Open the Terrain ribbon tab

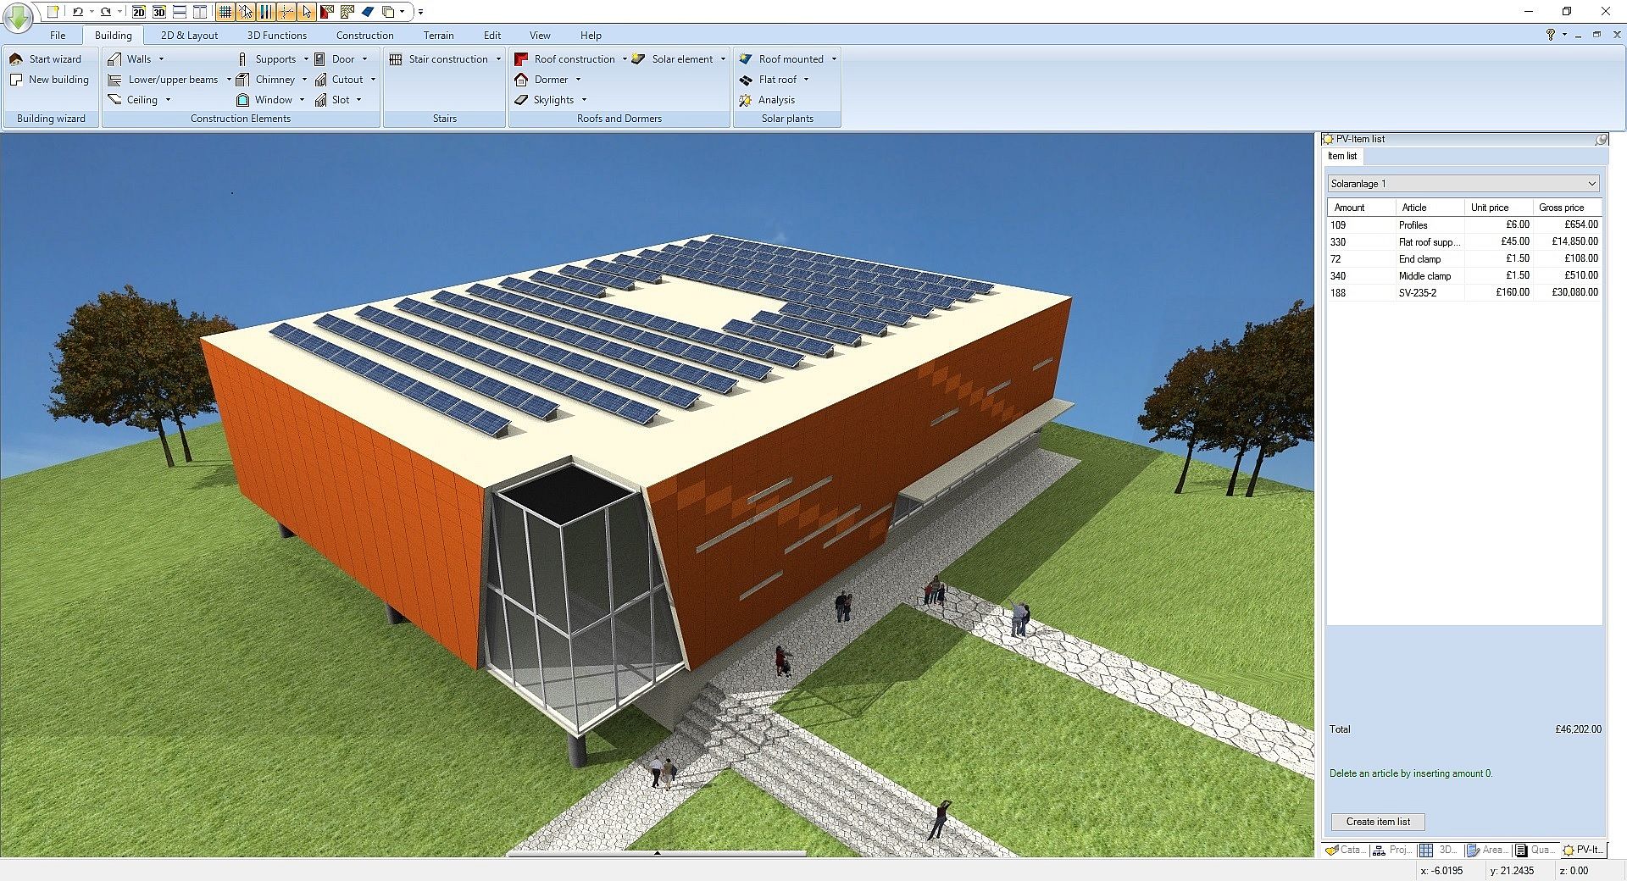coord(438,36)
